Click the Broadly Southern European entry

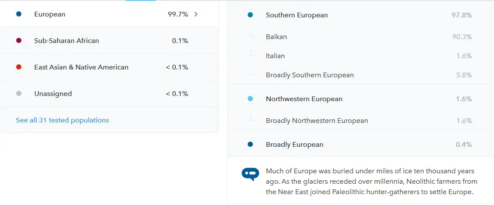pos(310,75)
